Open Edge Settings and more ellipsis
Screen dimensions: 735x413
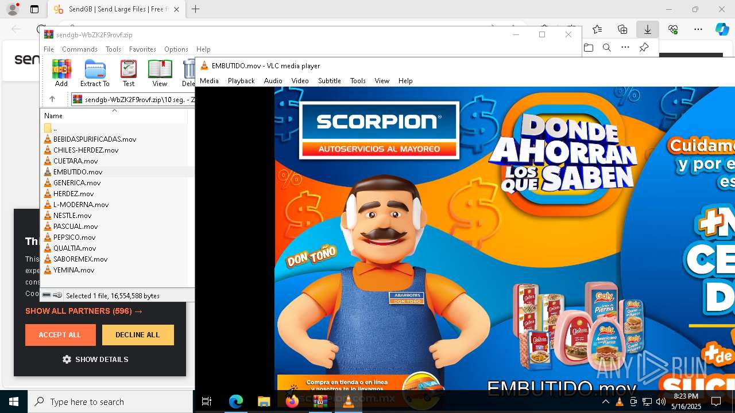coord(698,29)
